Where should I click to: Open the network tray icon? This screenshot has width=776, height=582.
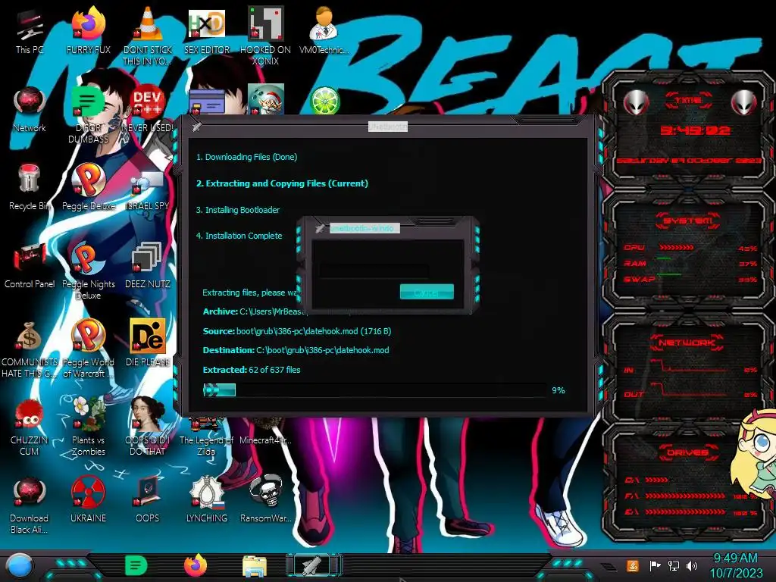click(x=674, y=565)
